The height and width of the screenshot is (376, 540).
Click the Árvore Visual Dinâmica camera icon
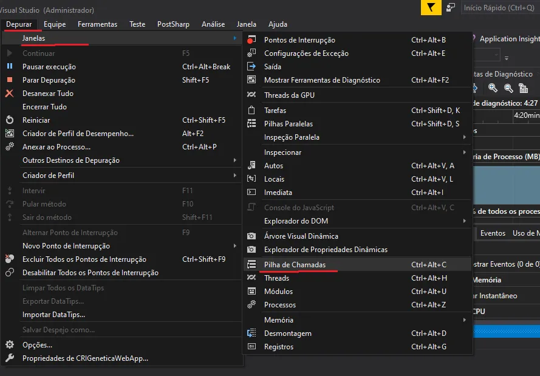(x=251, y=236)
